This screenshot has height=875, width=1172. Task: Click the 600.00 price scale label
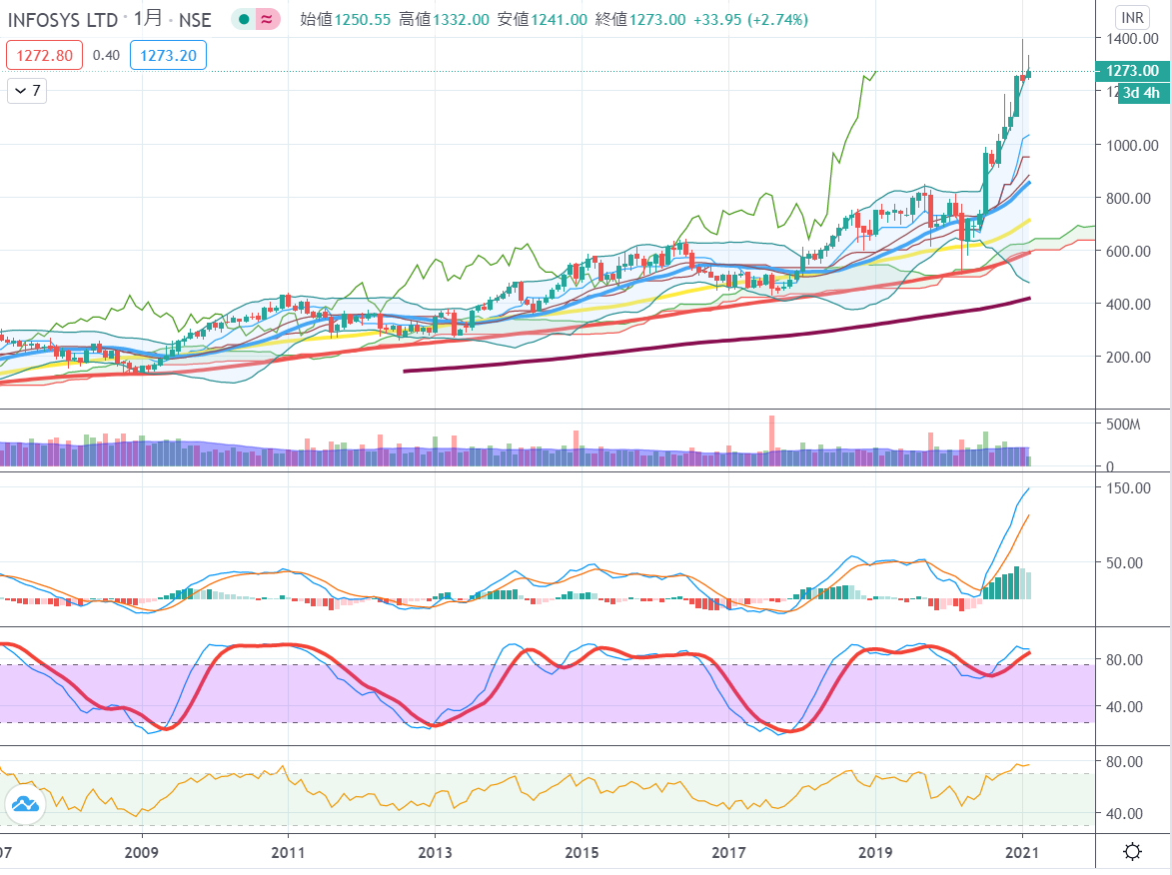[x=1129, y=251]
